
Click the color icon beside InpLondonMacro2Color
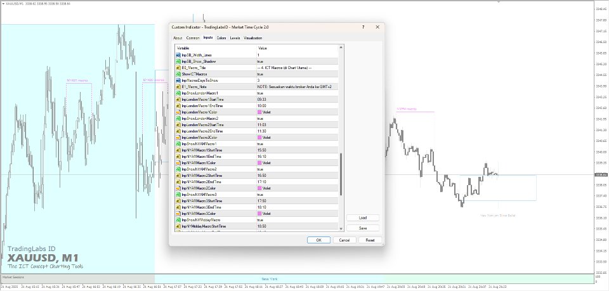point(178,138)
